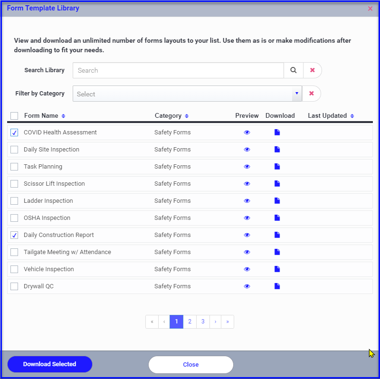Screen dimensions: 380x379
Task: Click the Download Selected button
Action: click(x=50, y=364)
